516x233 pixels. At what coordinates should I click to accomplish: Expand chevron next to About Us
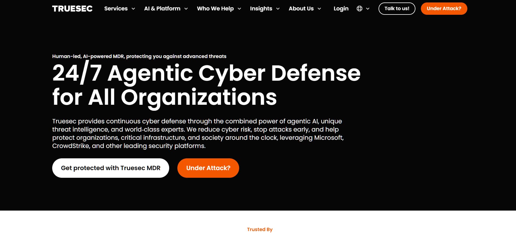pyautogui.click(x=319, y=9)
